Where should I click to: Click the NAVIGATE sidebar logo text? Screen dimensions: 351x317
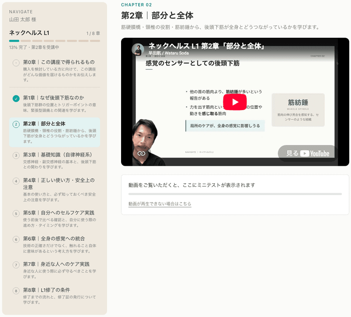21,12
